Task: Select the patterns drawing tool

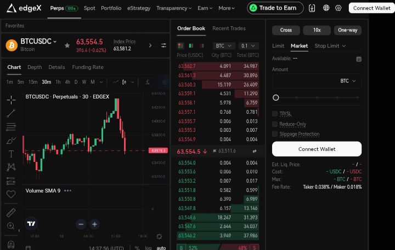Action: click(11, 167)
